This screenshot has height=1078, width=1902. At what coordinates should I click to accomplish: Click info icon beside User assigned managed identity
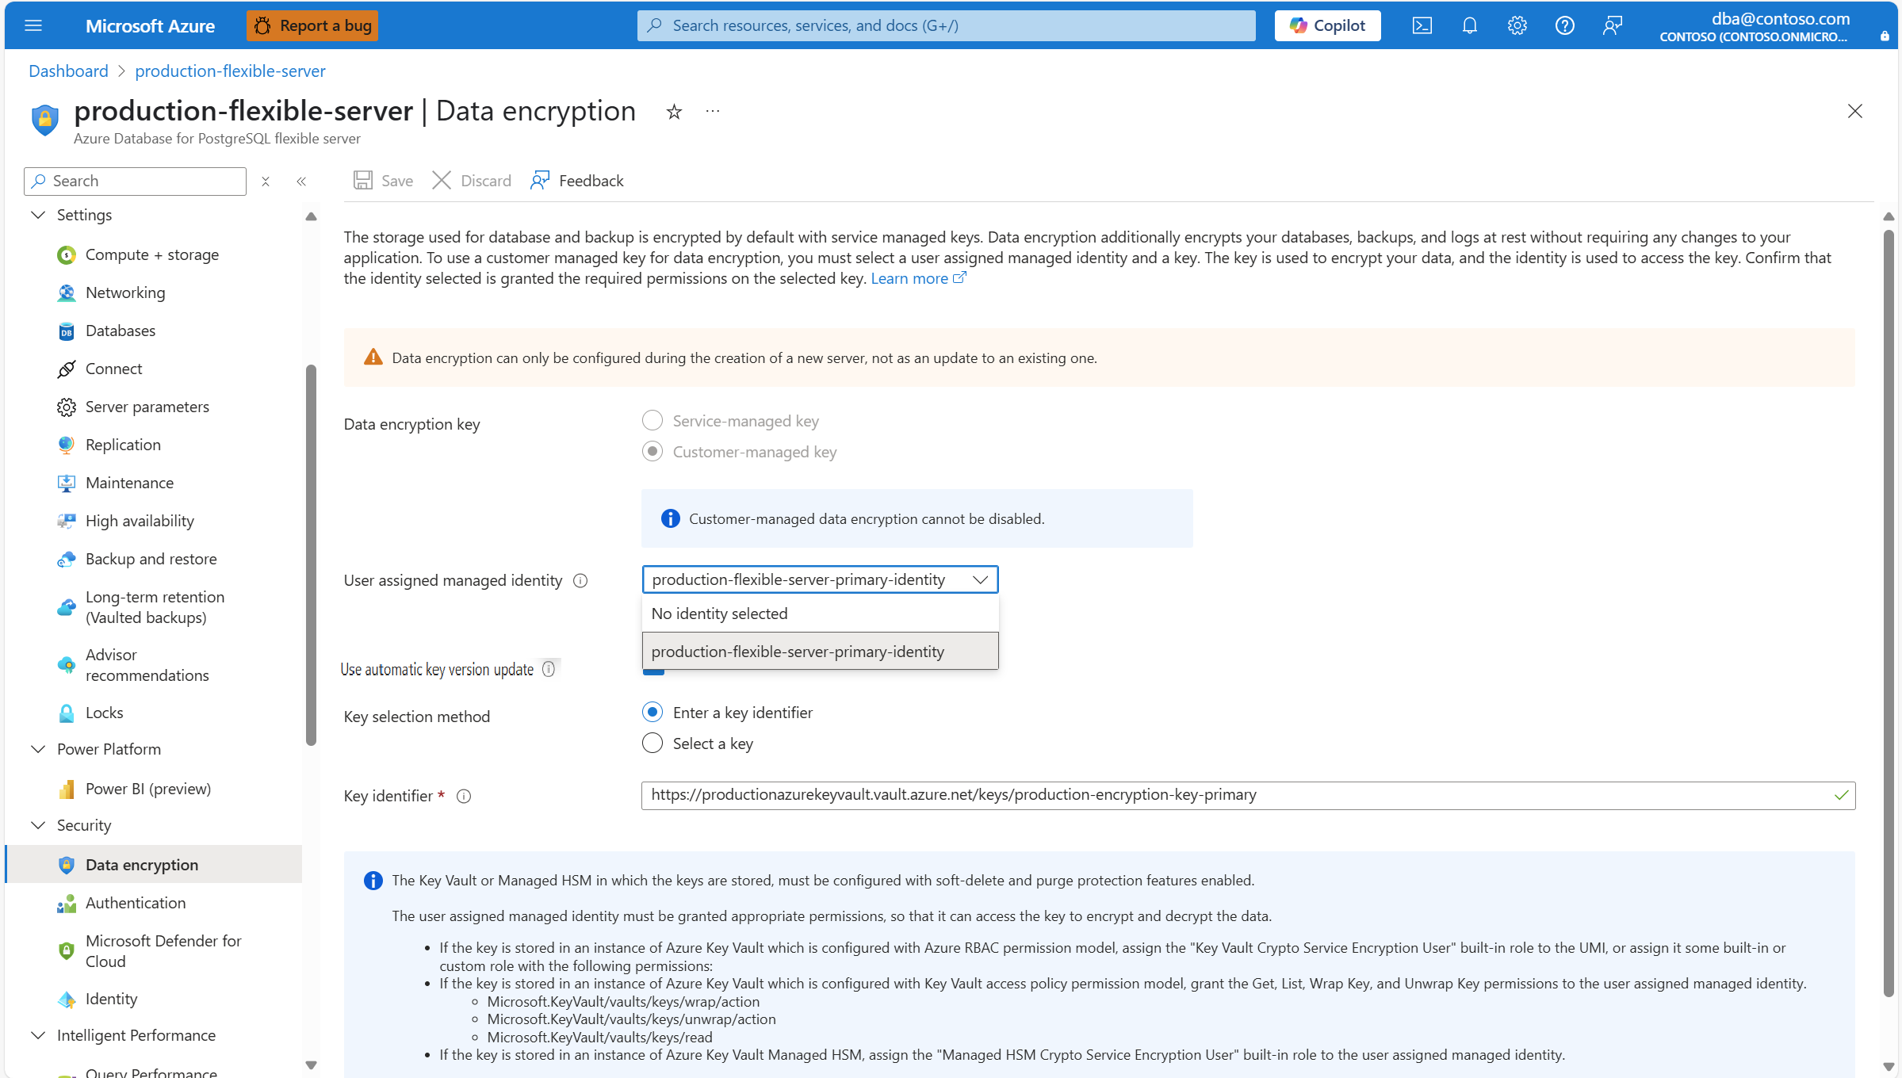(x=580, y=581)
